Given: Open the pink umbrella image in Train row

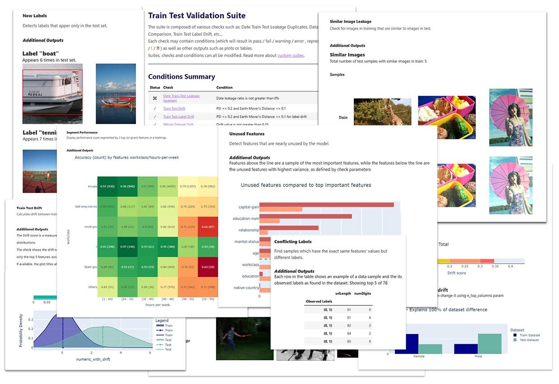Looking at the screenshot, I should pyautogui.click(x=511, y=117).
